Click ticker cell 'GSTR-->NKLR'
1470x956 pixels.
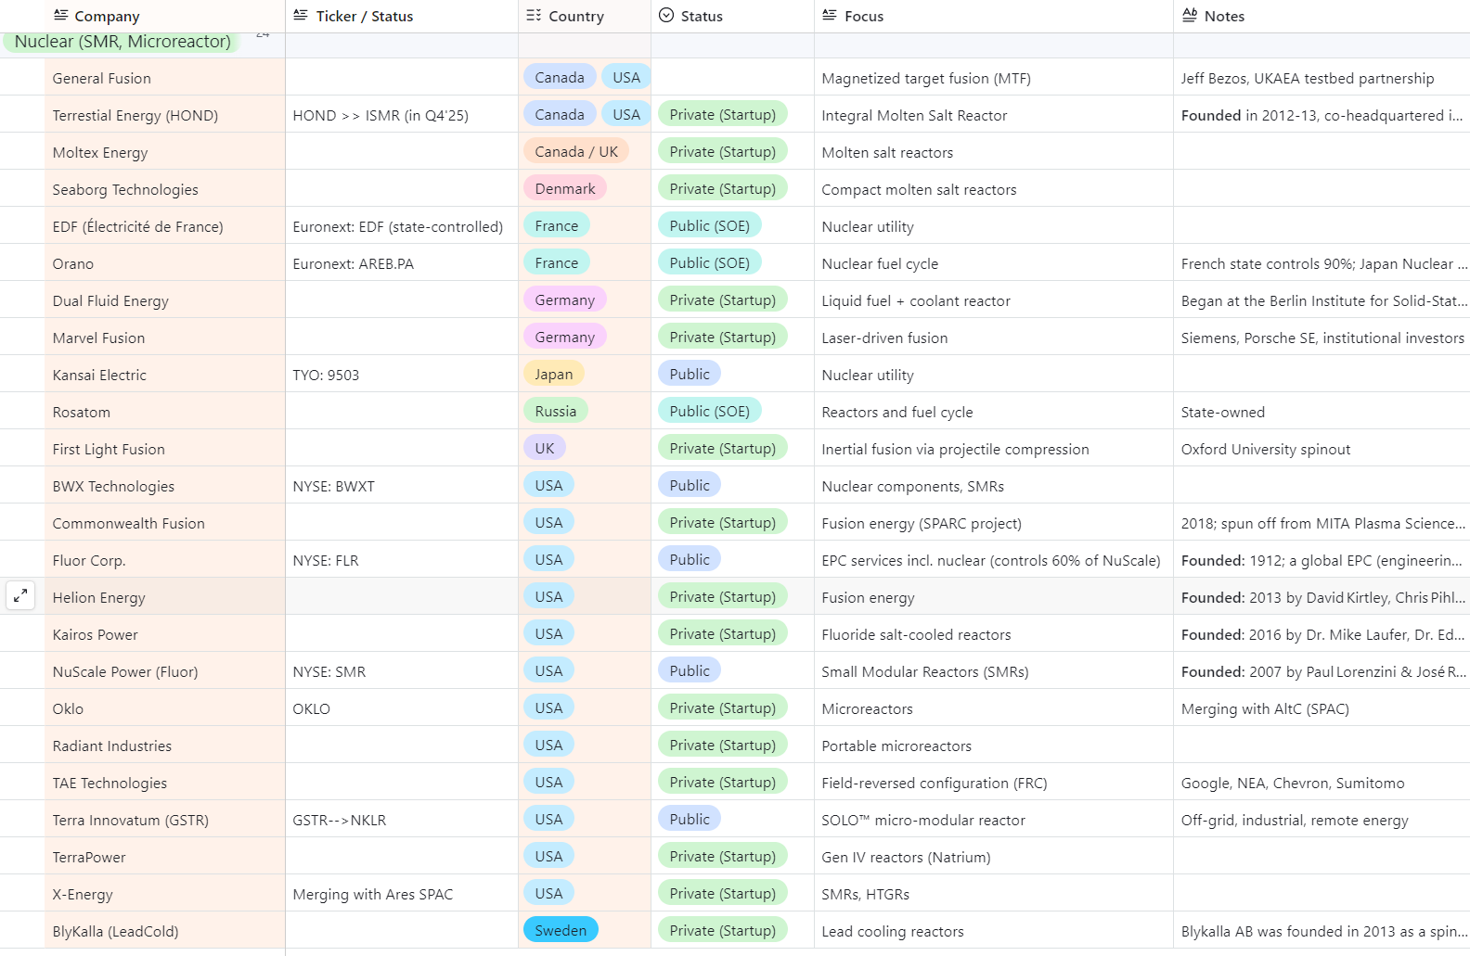402,819
